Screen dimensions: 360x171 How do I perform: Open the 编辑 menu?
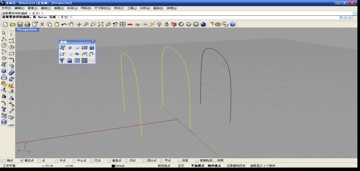[x=19, y=8]
